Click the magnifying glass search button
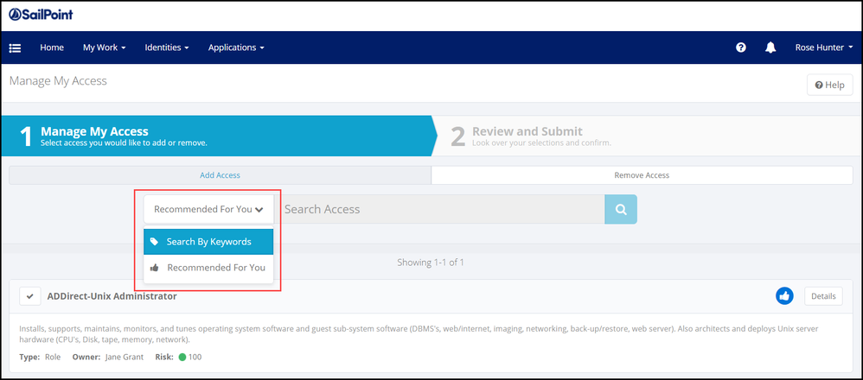 pyautogui.click(x=621, y=209)
